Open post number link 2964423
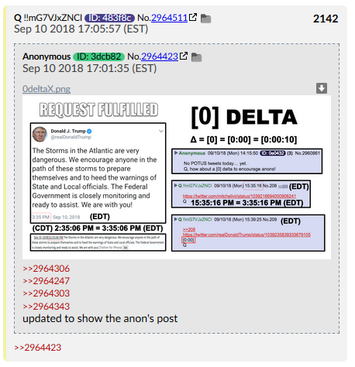 pos(160,57)
